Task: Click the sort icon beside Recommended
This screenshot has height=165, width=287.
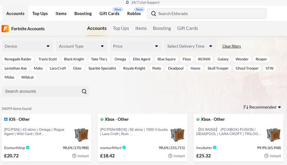Action: coord(246,107)
